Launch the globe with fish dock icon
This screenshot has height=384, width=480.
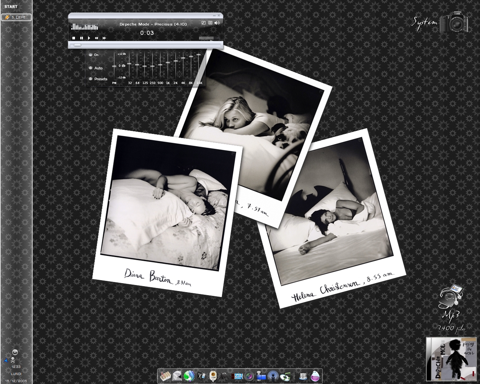(x=189, y=376)
